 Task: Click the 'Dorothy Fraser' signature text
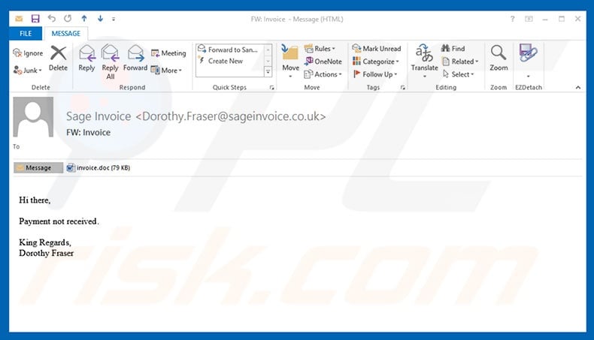coord(46,253)
